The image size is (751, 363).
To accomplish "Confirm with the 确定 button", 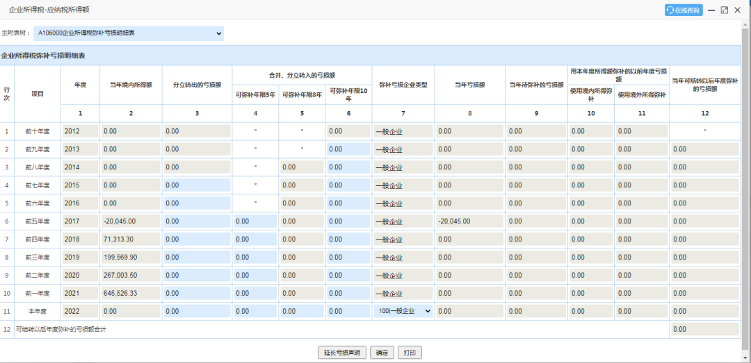I will [x=382, y=353].
